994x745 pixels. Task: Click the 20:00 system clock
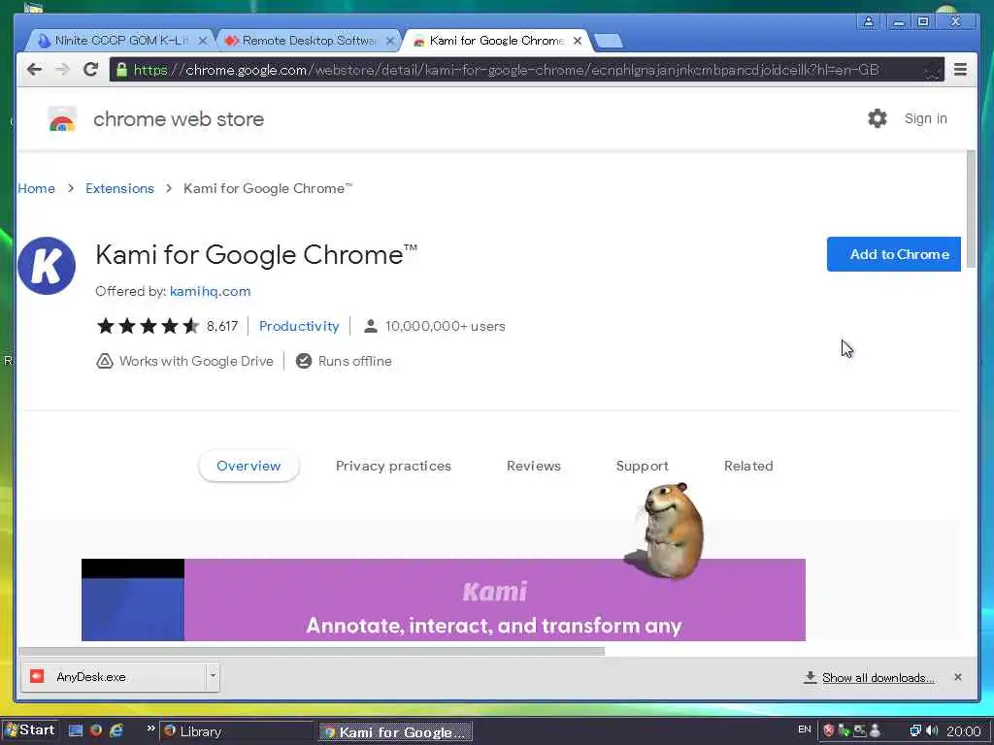click(963, 731)
